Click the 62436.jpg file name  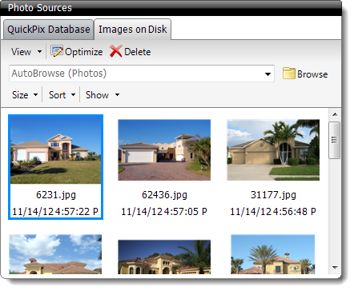point(164,195)
